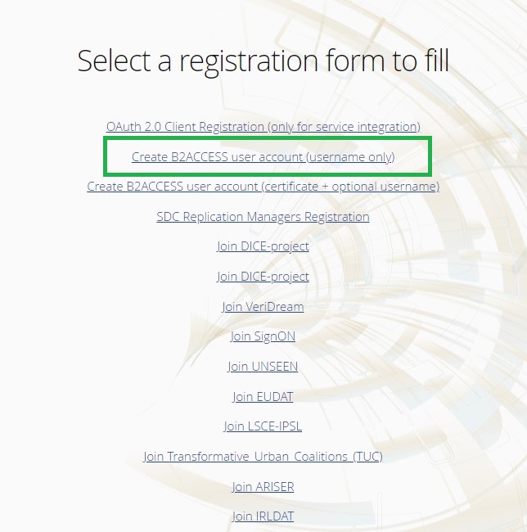This screenshot has width=527, height=532.
Task: Choose the service integration OAuth registration form
Action: click(263, 127)
